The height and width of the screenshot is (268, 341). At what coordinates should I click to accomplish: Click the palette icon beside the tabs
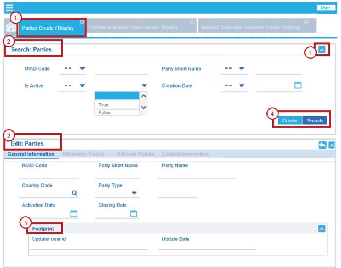tap(10, 28)
